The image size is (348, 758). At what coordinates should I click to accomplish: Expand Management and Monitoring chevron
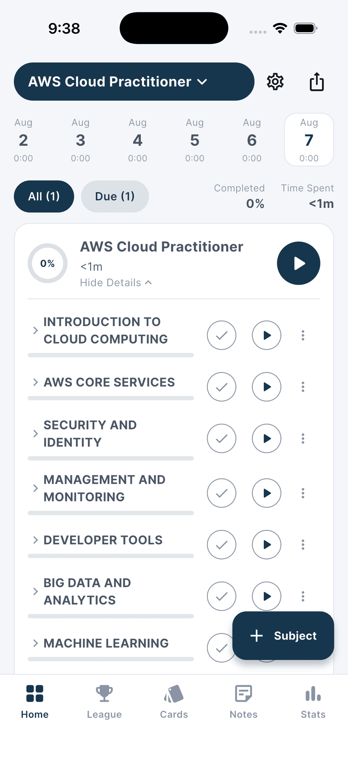35,488
